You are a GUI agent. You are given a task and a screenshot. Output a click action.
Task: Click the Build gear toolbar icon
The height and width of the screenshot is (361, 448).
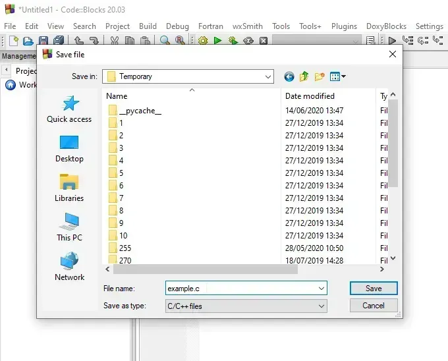[x=203, y=41]
